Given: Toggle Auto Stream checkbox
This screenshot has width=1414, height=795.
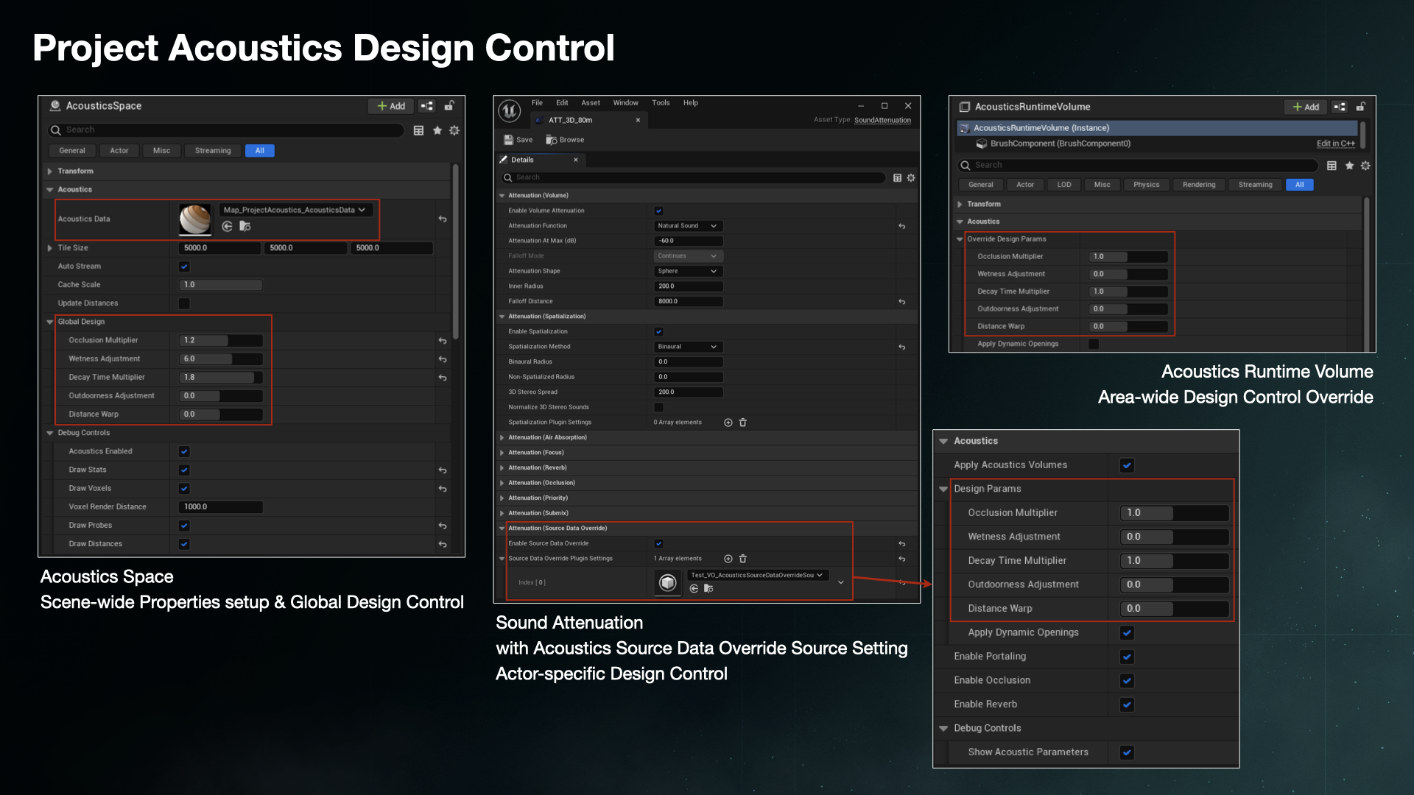Looking at the screenshot, I should coord(184,266).
